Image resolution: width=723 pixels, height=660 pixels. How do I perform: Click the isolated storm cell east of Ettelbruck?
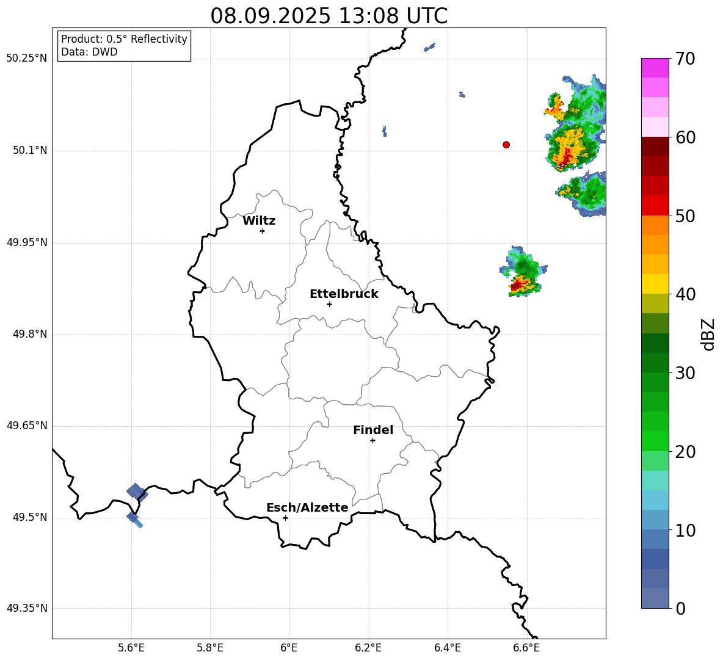pos(523,272)
